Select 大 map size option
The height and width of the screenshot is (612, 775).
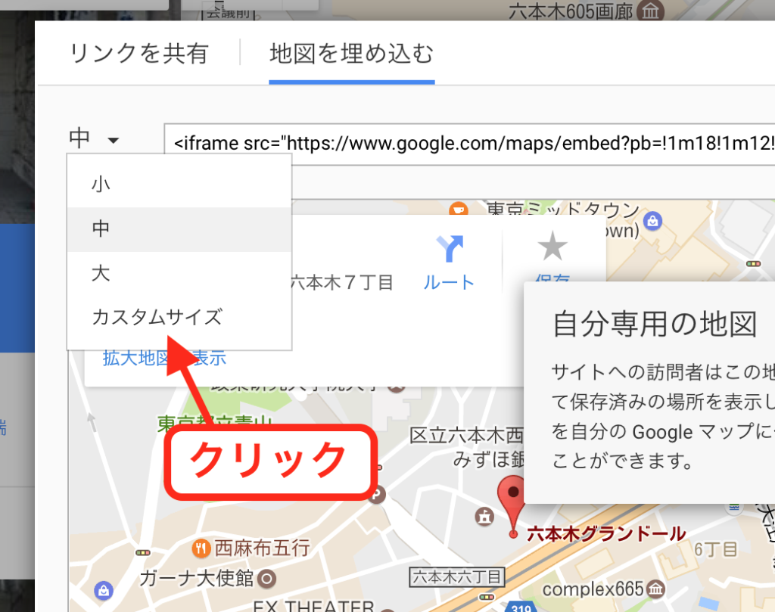point(101,273)
